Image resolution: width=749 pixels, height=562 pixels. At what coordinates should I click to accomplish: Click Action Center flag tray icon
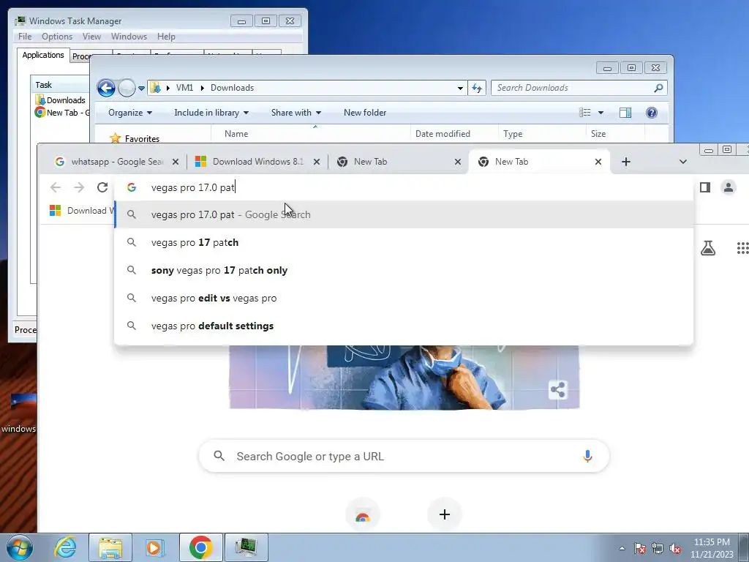coord(640,548)
